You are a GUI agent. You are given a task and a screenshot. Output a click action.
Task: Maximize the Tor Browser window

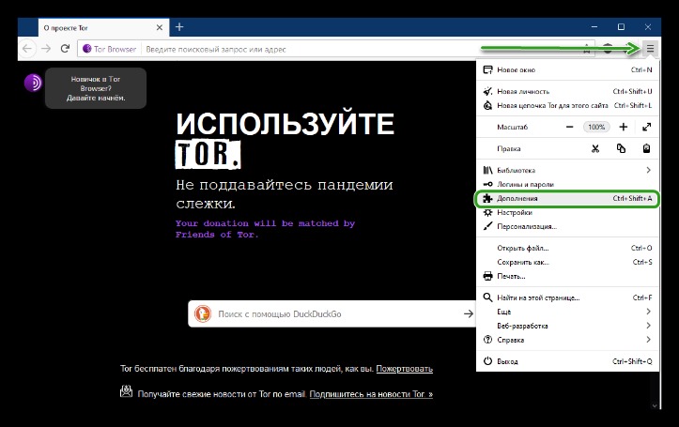[621, 27]
